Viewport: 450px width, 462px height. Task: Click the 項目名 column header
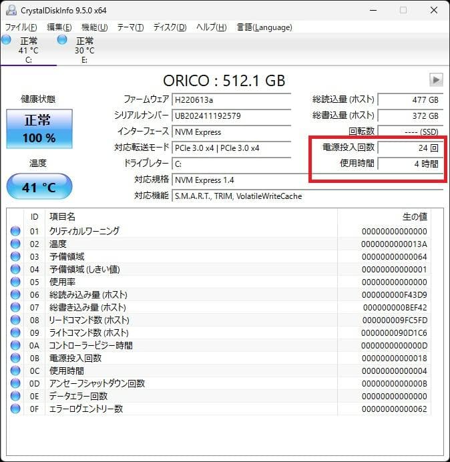[x=191, y=217]
